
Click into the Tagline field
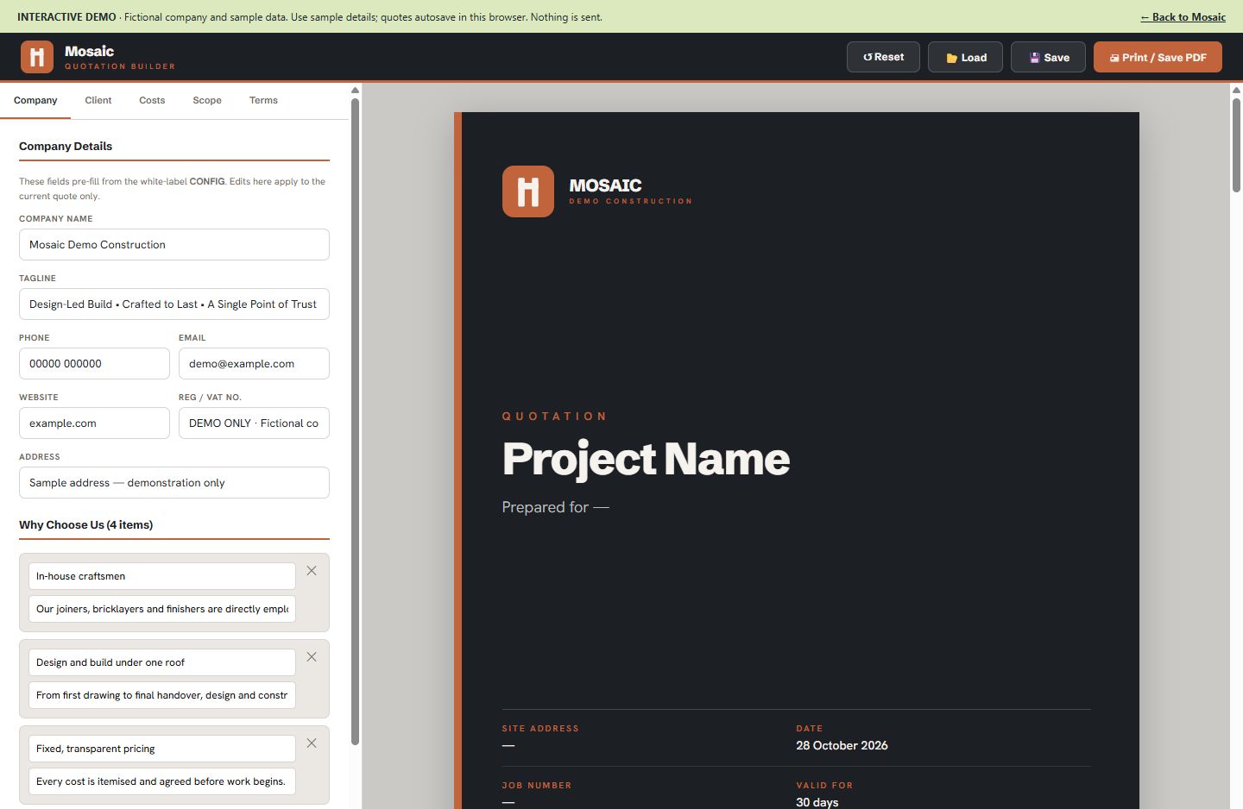pos(174,304)
